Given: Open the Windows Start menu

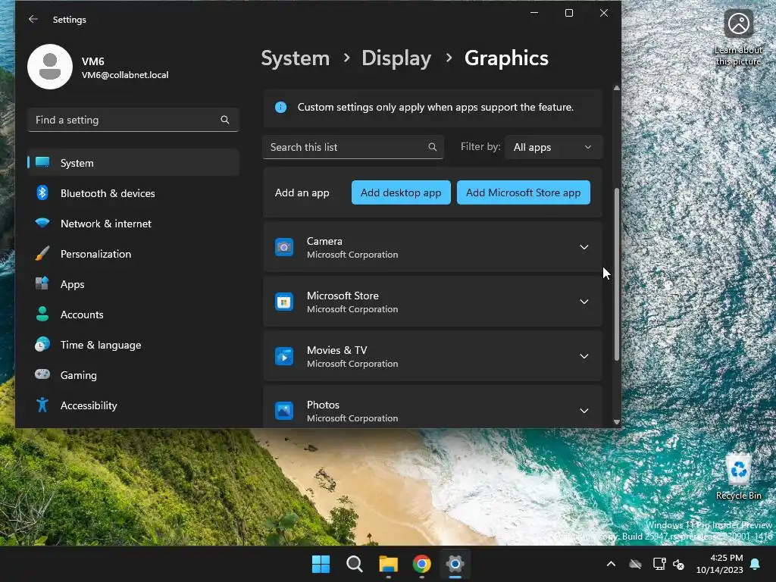Looking at the screenshot, I should point(321,564).
